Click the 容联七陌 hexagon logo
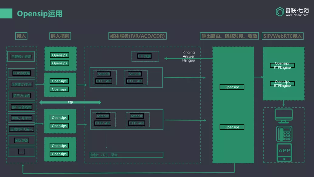 [279, 12]
